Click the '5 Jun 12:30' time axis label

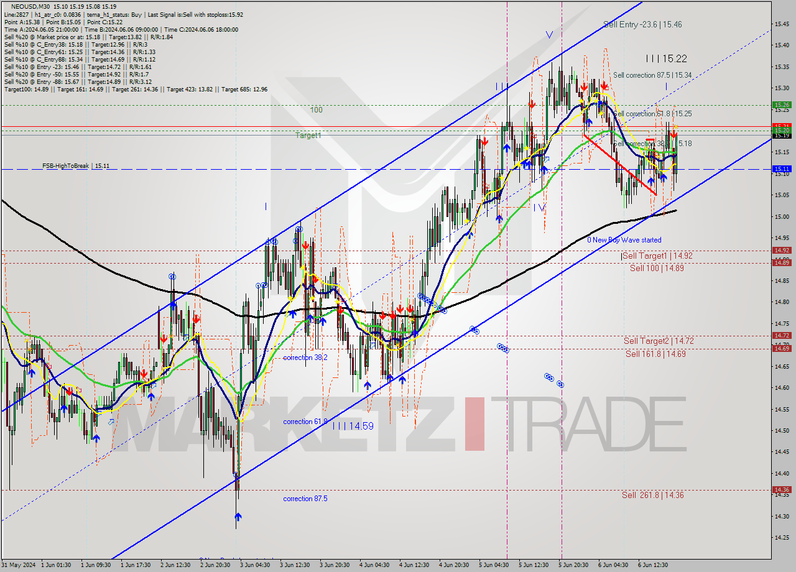point(534,565)
